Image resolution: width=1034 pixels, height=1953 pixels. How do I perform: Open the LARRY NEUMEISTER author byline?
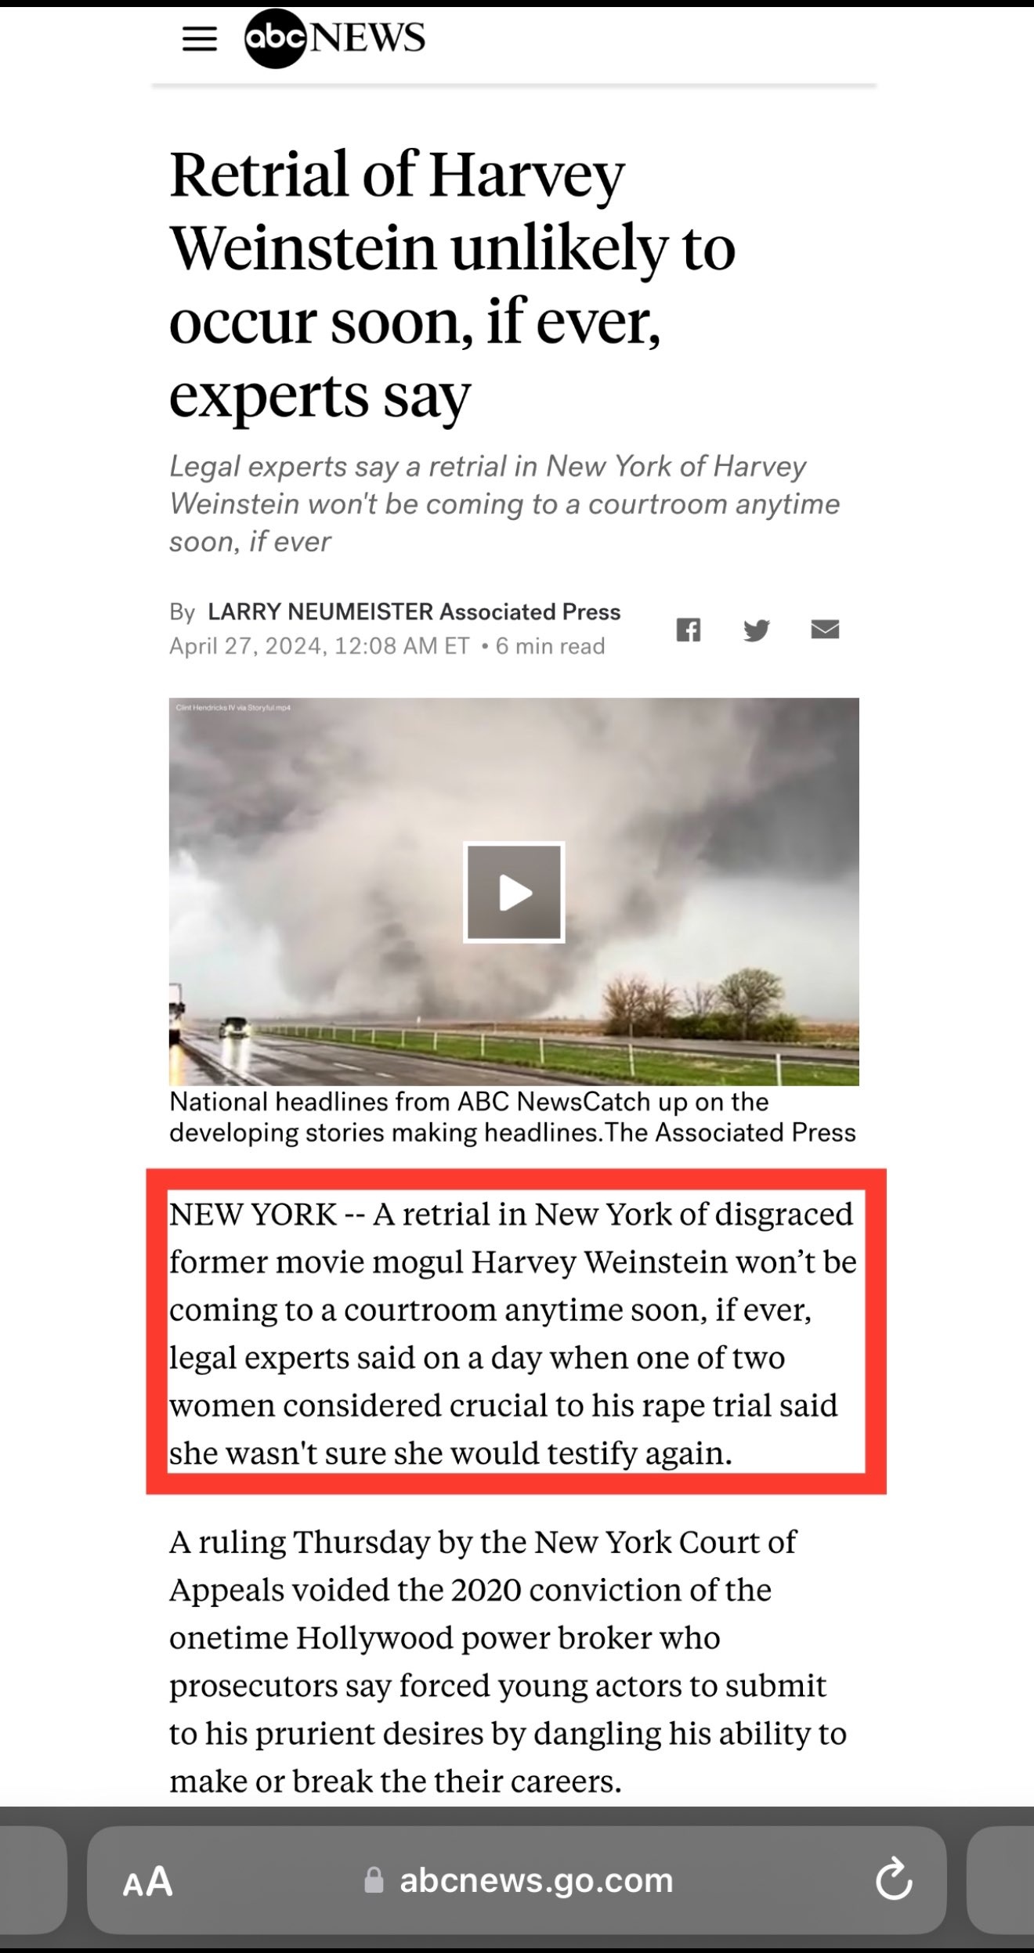click(320, 612)
